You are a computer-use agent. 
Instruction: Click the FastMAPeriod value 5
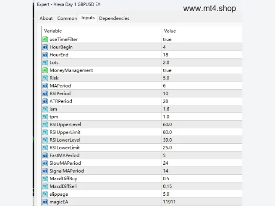(164, 155)
